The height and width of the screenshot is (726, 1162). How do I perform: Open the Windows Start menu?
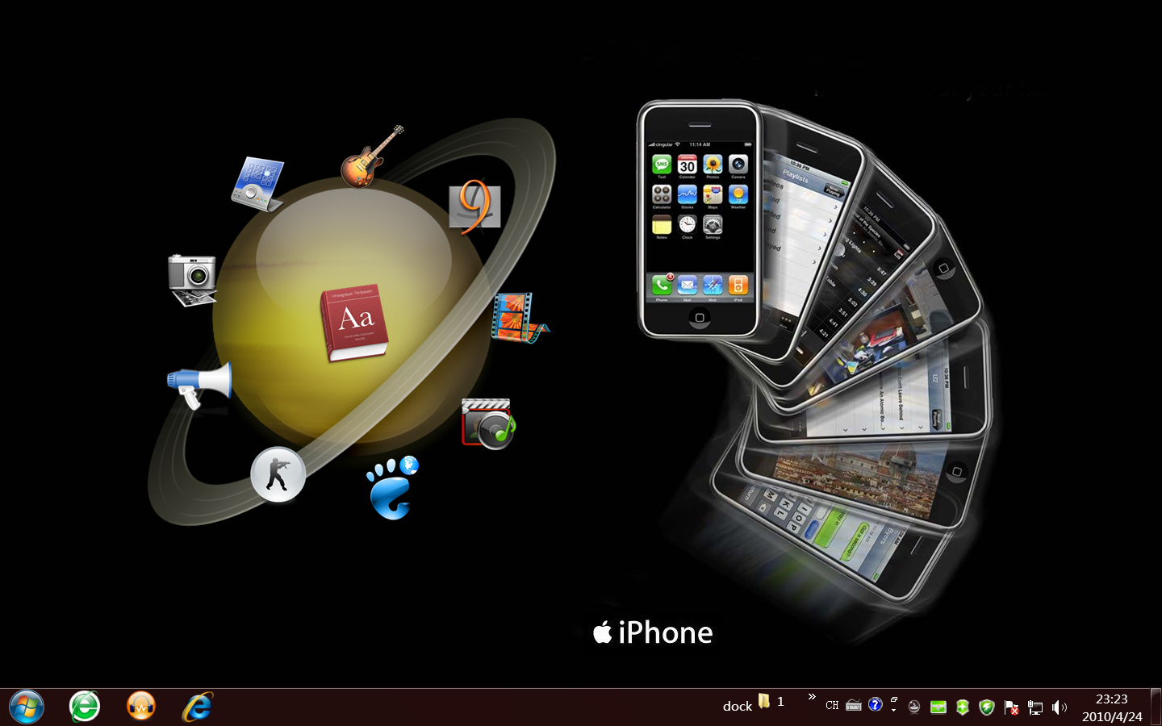pos(26,707)
